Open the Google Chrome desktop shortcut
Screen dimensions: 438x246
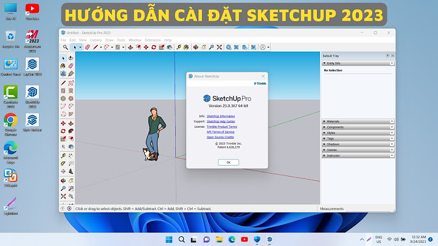[10, 124]
